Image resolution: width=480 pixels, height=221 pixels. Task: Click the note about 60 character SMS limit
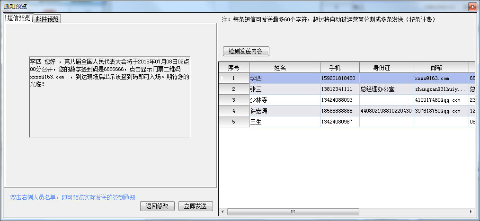point(329,19)
